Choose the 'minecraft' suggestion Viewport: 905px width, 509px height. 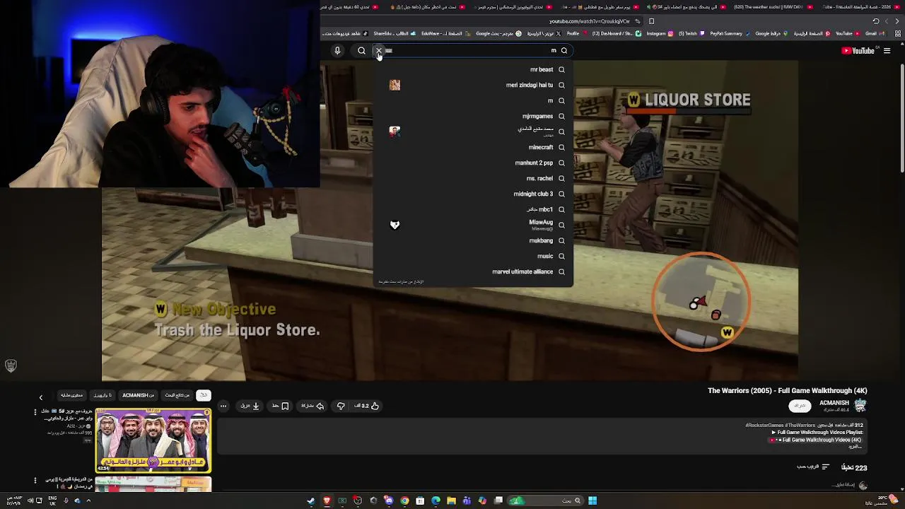(474, 147)
